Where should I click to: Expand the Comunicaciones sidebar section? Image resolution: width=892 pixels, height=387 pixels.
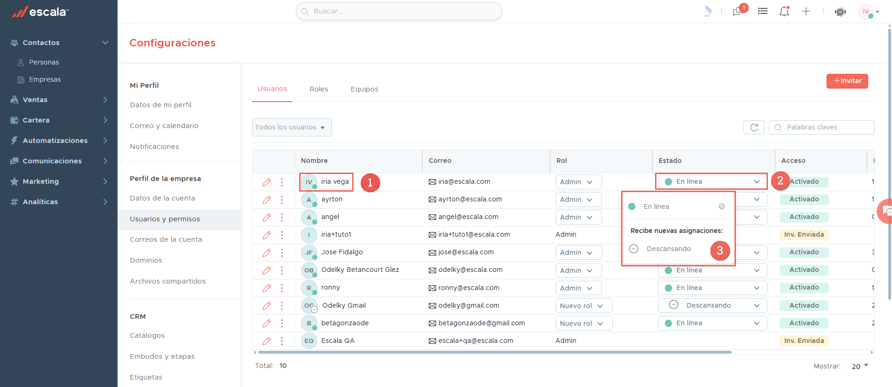(59, 161)
